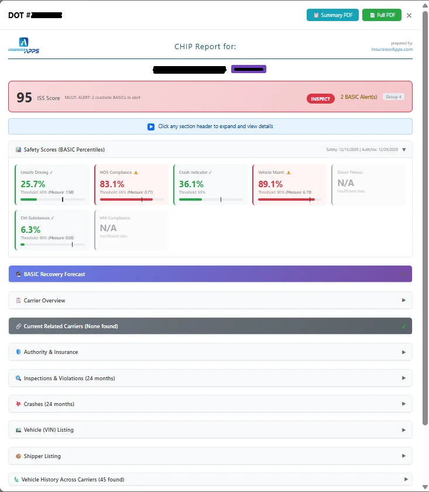
Task: Click the clipboard icon next to Carrier Overview
Action: coord(19,300)
